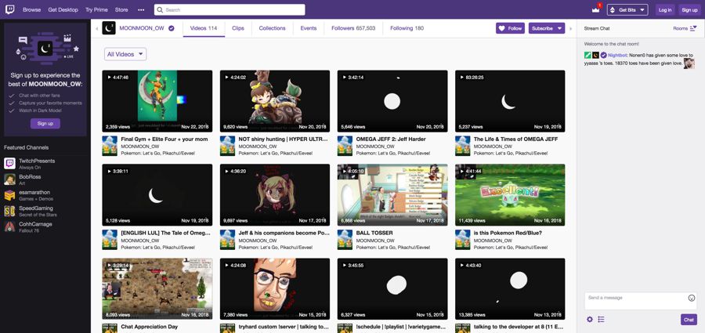Click the [ENGLISH LUL] Tale of Omega title
705x333 pixels.
(166, 233)
